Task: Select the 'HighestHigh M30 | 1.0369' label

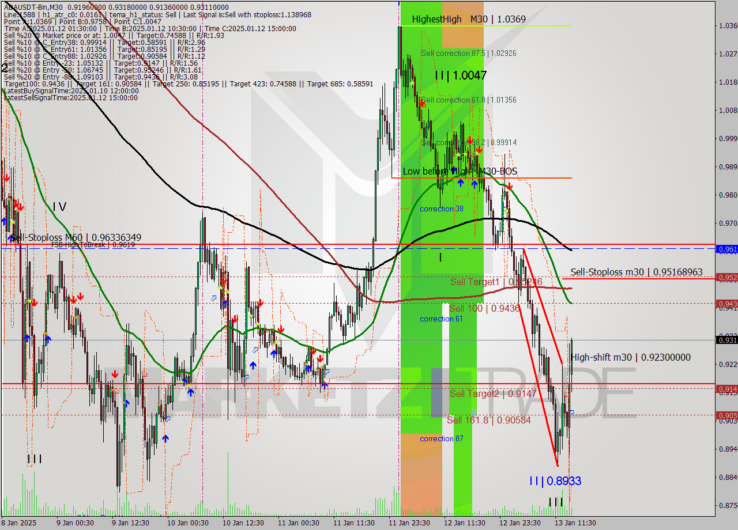Action: point(469,19)
